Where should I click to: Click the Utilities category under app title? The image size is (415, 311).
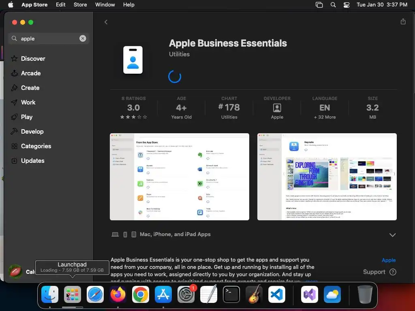coord(179,54)
